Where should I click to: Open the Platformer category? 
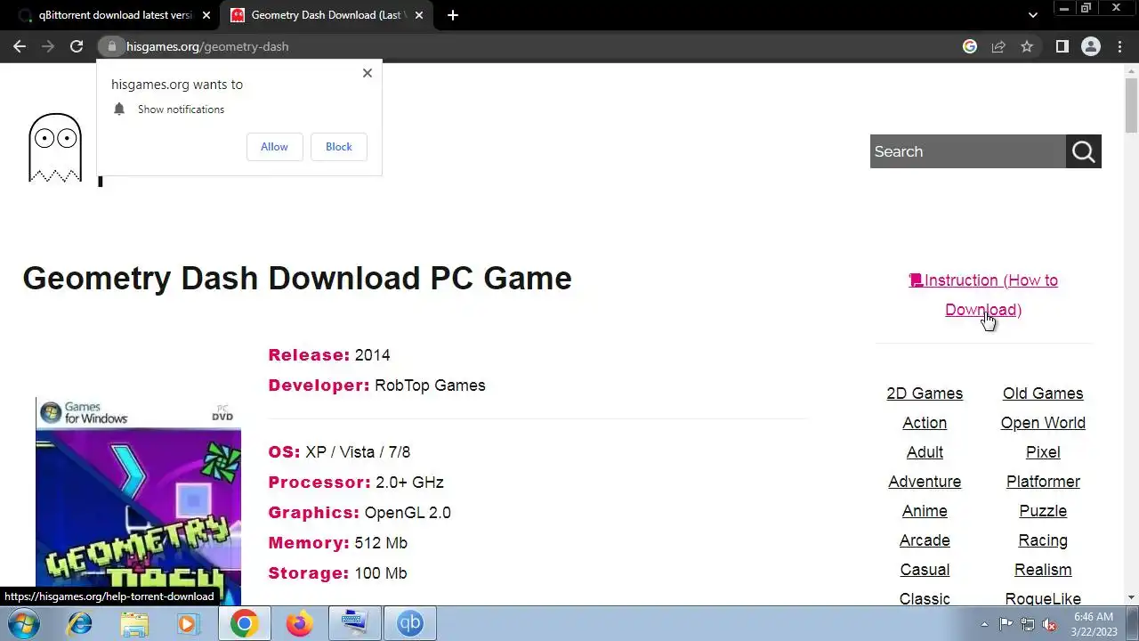(1043, 482)
